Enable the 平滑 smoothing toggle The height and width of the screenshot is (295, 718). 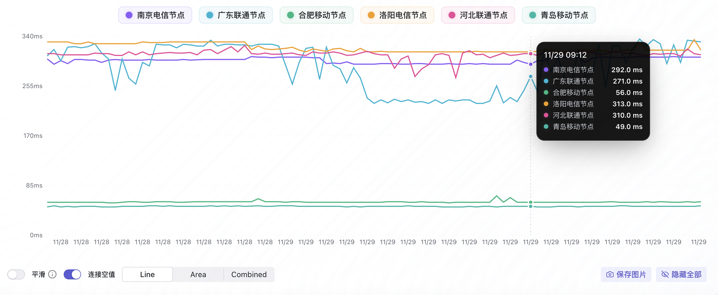[16, 274]
